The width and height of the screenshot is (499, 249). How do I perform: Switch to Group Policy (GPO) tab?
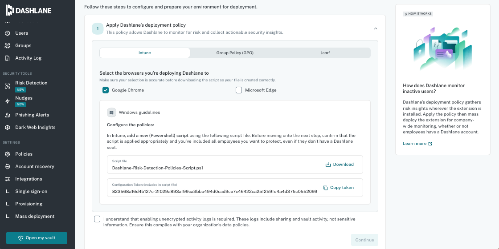(x=235, y=53)
